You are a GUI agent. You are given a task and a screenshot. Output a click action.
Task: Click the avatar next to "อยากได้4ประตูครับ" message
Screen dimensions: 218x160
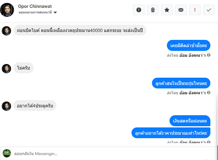(6, 106)
